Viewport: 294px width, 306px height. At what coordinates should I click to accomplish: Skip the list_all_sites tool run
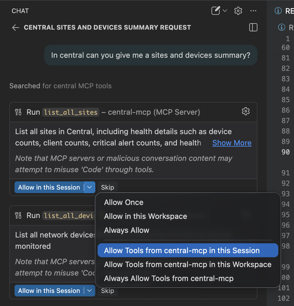(107, 187)
